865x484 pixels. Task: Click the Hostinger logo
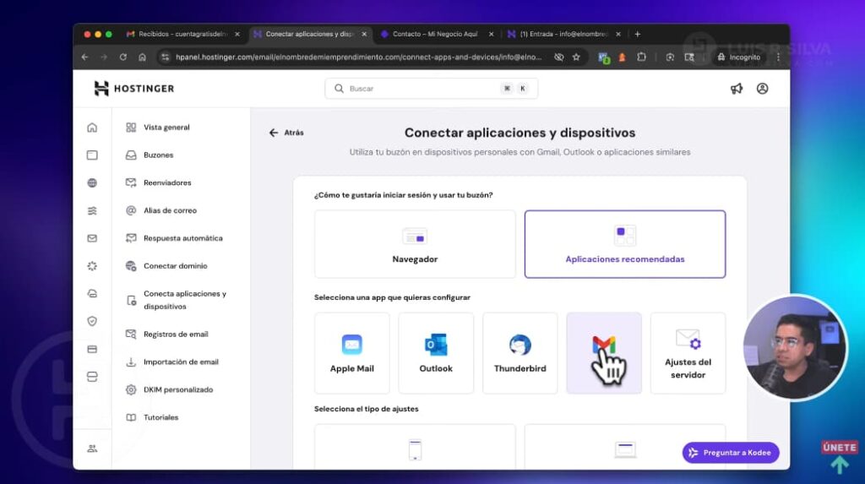134,89
